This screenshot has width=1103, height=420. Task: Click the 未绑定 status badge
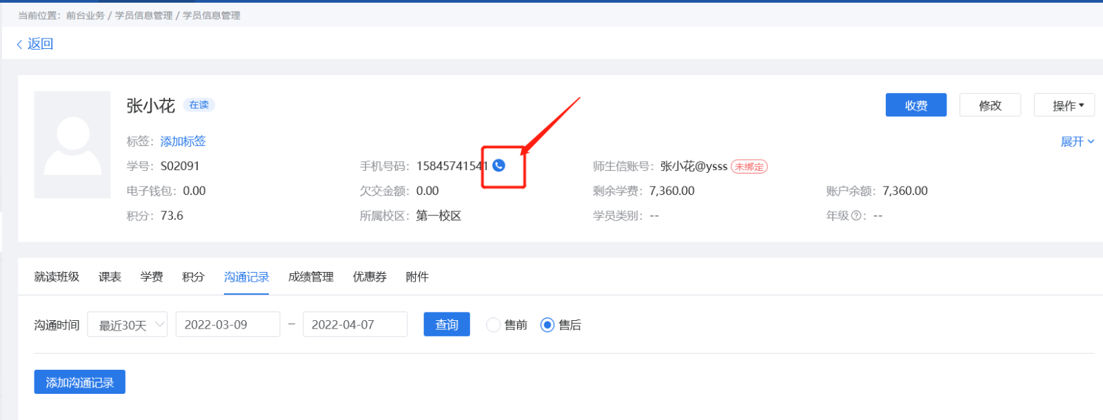(x=749, y=167)
